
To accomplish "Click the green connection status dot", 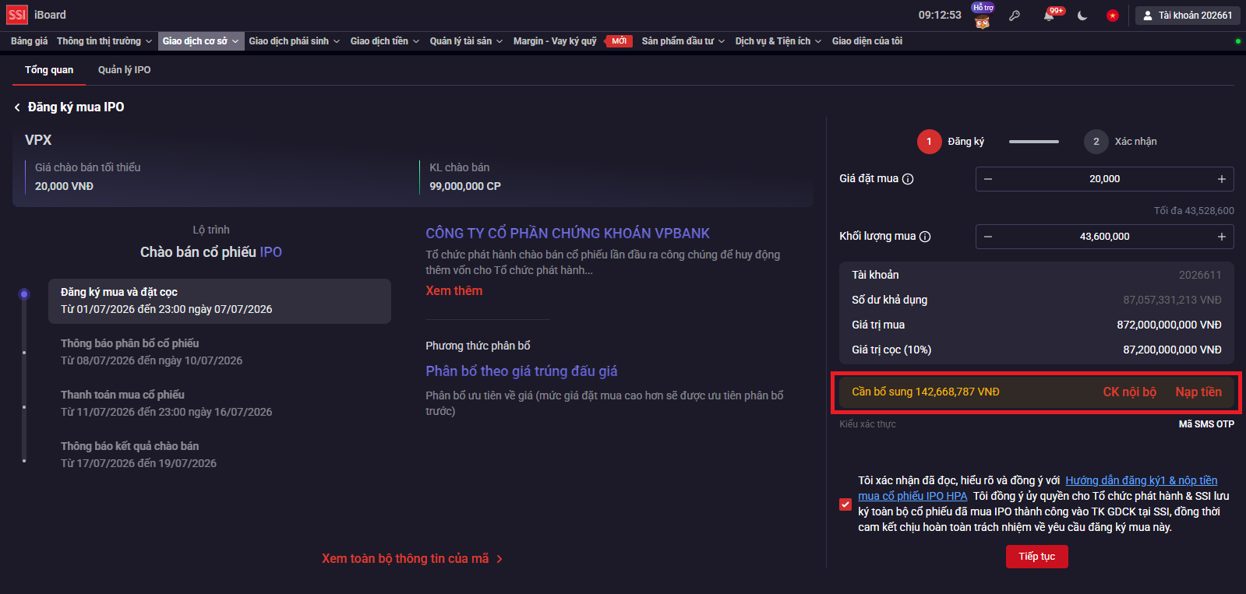I will click(1238, 41).
